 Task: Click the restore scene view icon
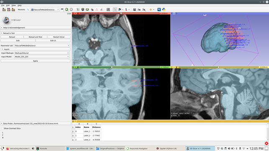point(144,10)
